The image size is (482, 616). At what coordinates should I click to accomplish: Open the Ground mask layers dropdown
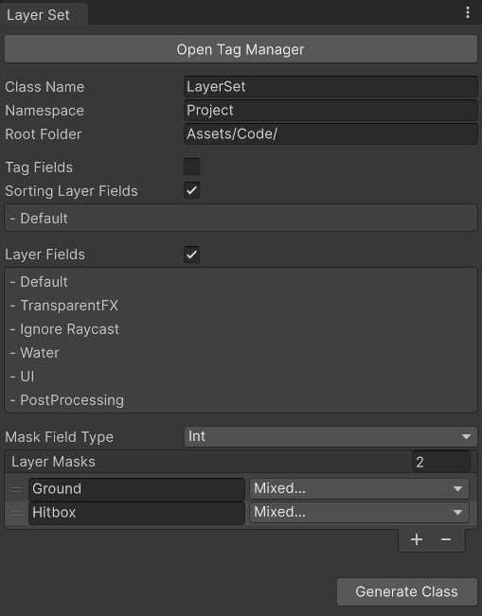click(x=359, y=488)
